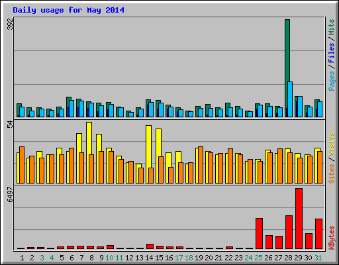Viewport: 339px width, 265px height.
Task: Click the orange sites bar for day 22
Action: click(x=230, y=166)
